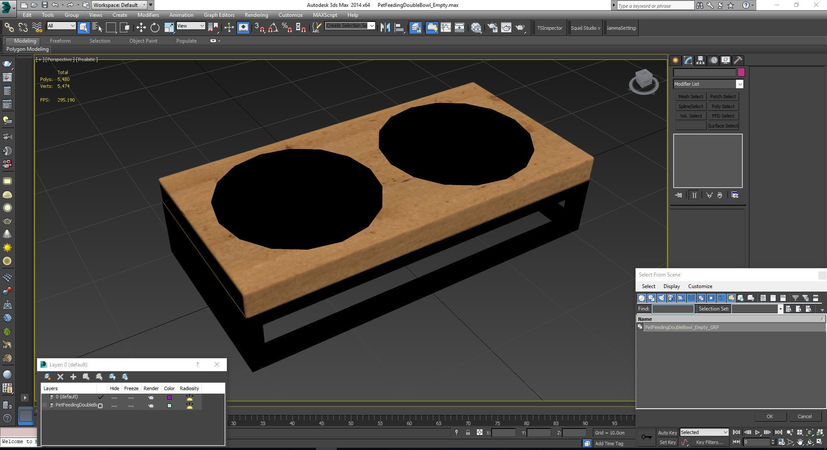Click the Go to End button
The image size is (827, 450).
[778, 432]
